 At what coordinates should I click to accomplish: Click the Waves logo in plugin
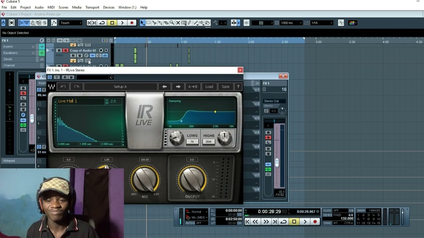(x=52, y=87)
